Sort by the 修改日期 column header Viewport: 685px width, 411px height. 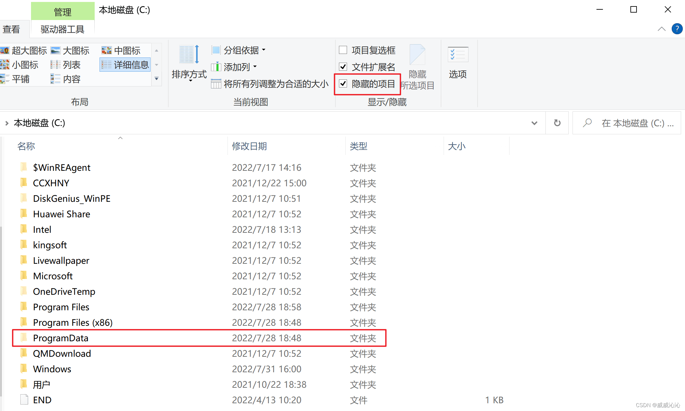(x=249, y=146)
